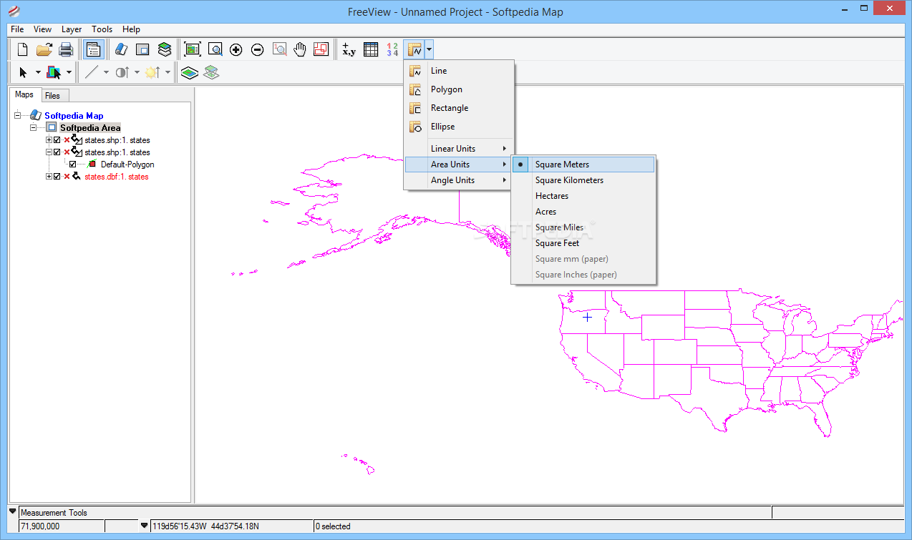The image size is (912, 540).
Task: Open the Help menu
Action: 131,29
